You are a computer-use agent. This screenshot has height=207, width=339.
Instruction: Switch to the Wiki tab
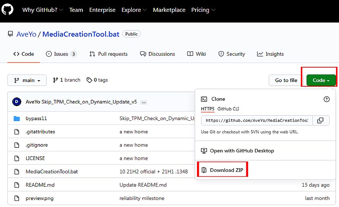point(196,54)
